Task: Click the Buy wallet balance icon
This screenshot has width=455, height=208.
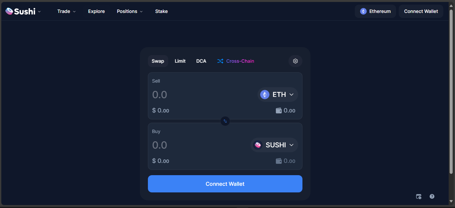Action: click(279, 161)
